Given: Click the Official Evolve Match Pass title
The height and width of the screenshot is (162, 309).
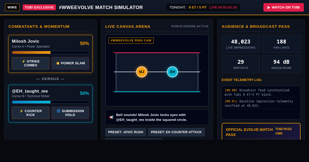Looking at the screenshot, I should [x=249, y=132].
